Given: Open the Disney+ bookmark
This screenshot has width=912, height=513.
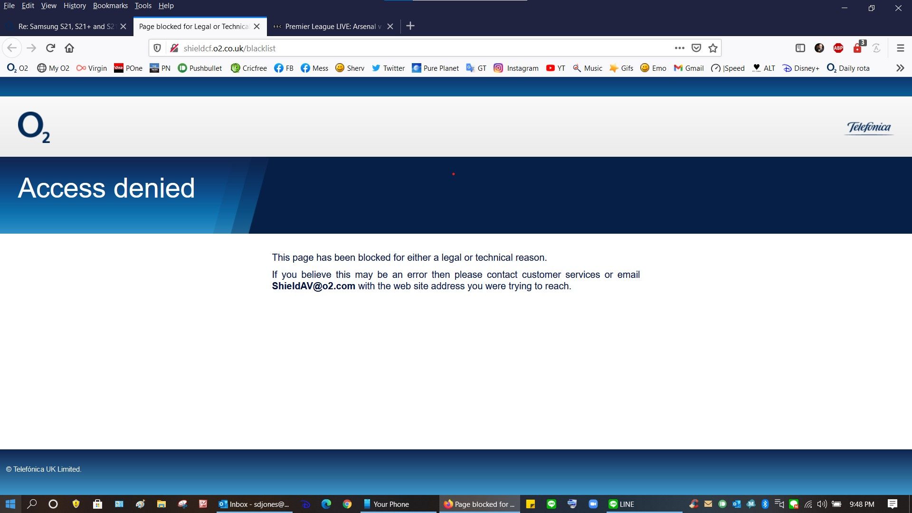Looking at the screenshot, I should 801,68.
